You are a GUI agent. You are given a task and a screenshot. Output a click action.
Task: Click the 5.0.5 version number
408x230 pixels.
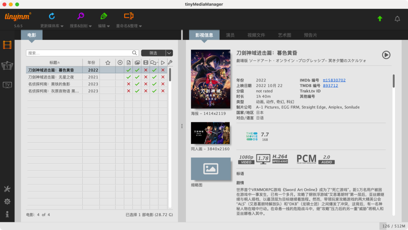18,26
